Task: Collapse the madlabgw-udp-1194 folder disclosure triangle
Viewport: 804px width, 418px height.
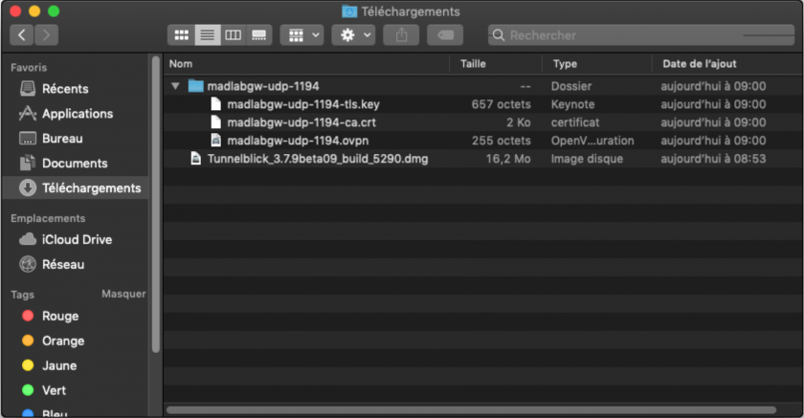Action: (175, 86)
